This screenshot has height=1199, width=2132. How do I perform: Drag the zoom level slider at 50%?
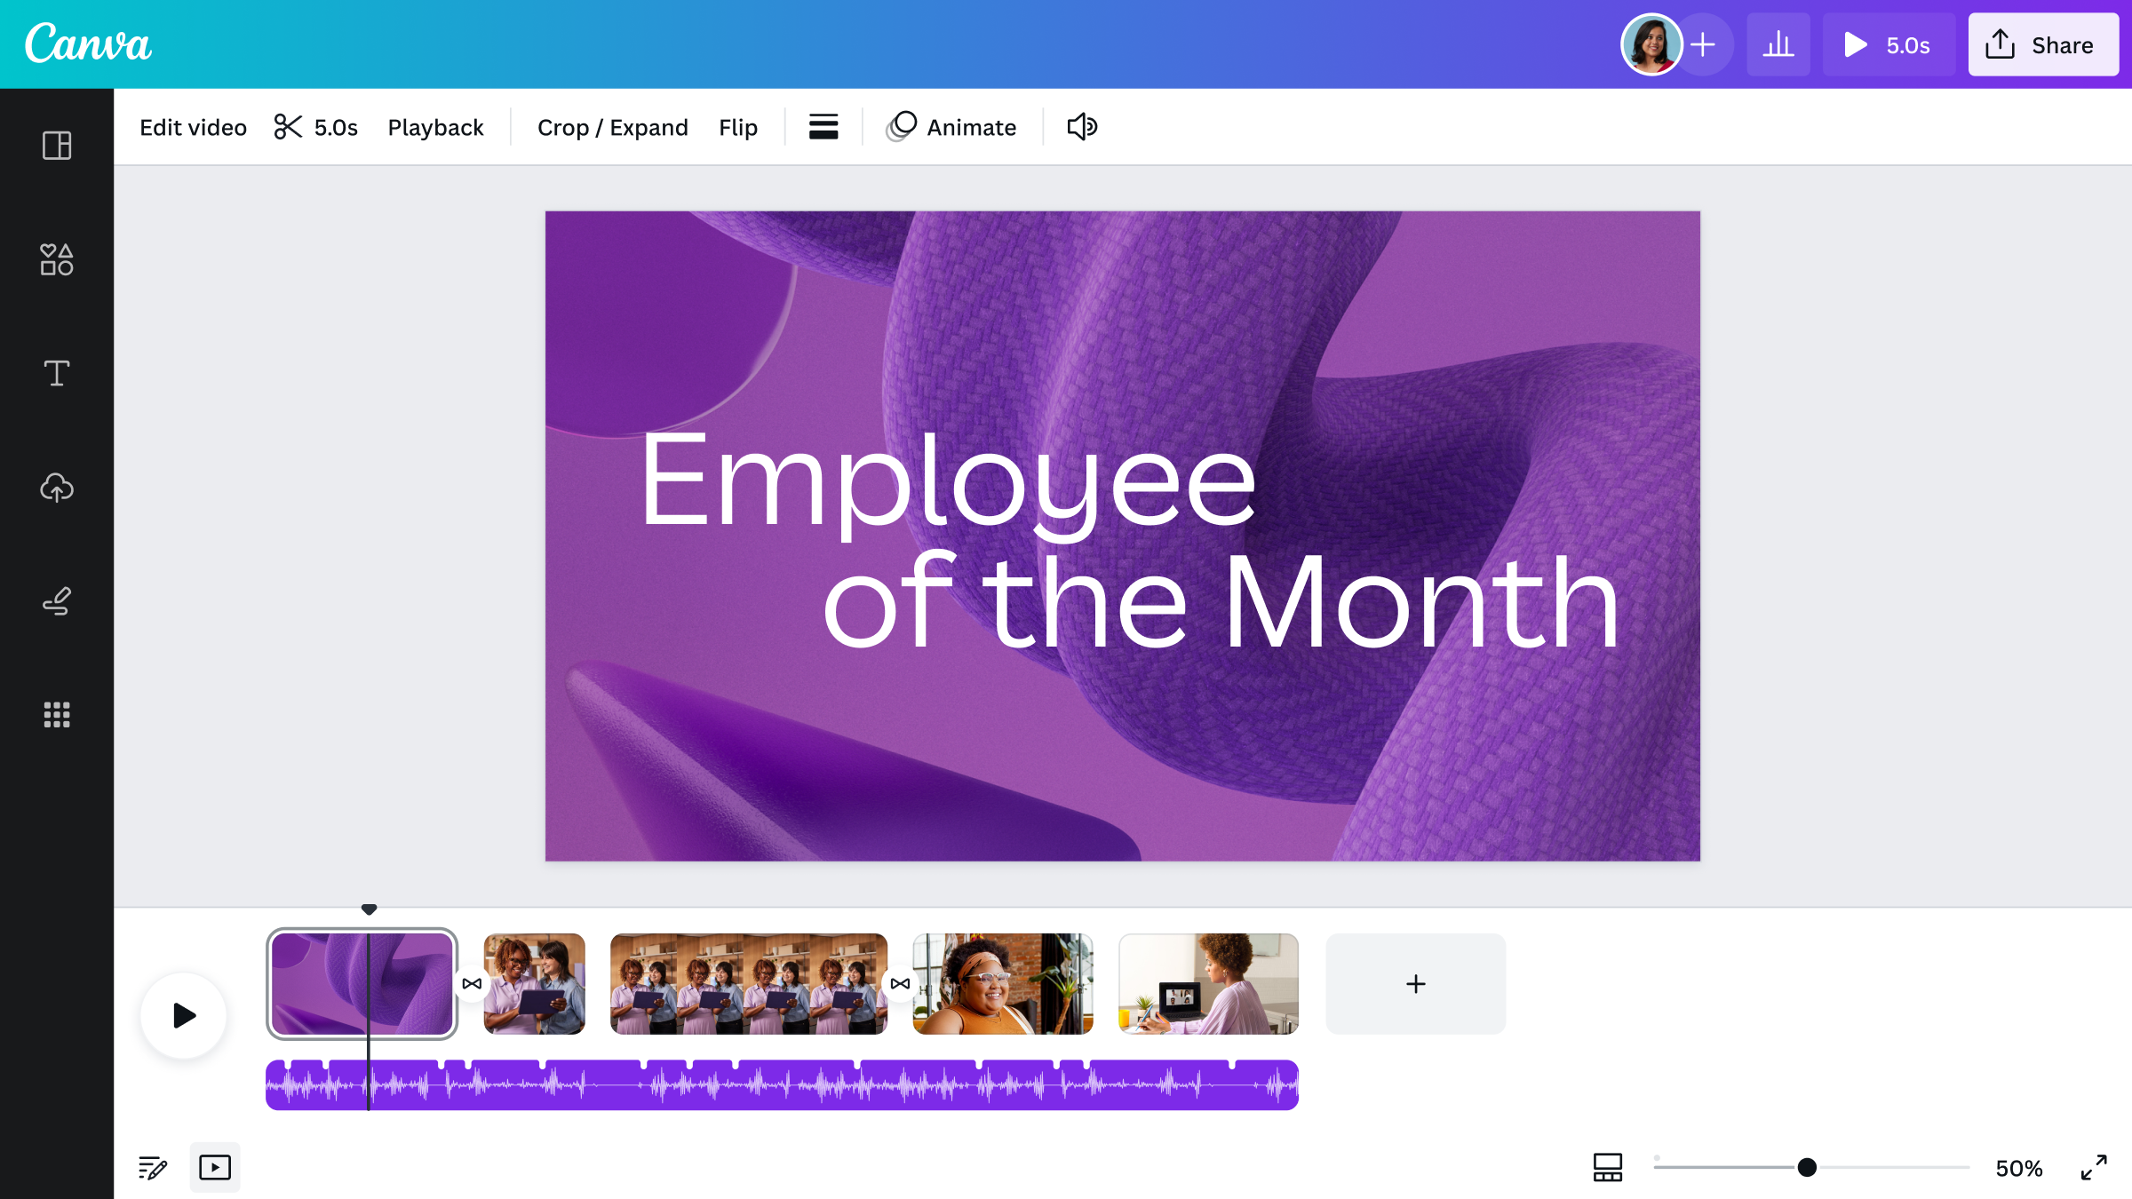coord(1805,1167)
